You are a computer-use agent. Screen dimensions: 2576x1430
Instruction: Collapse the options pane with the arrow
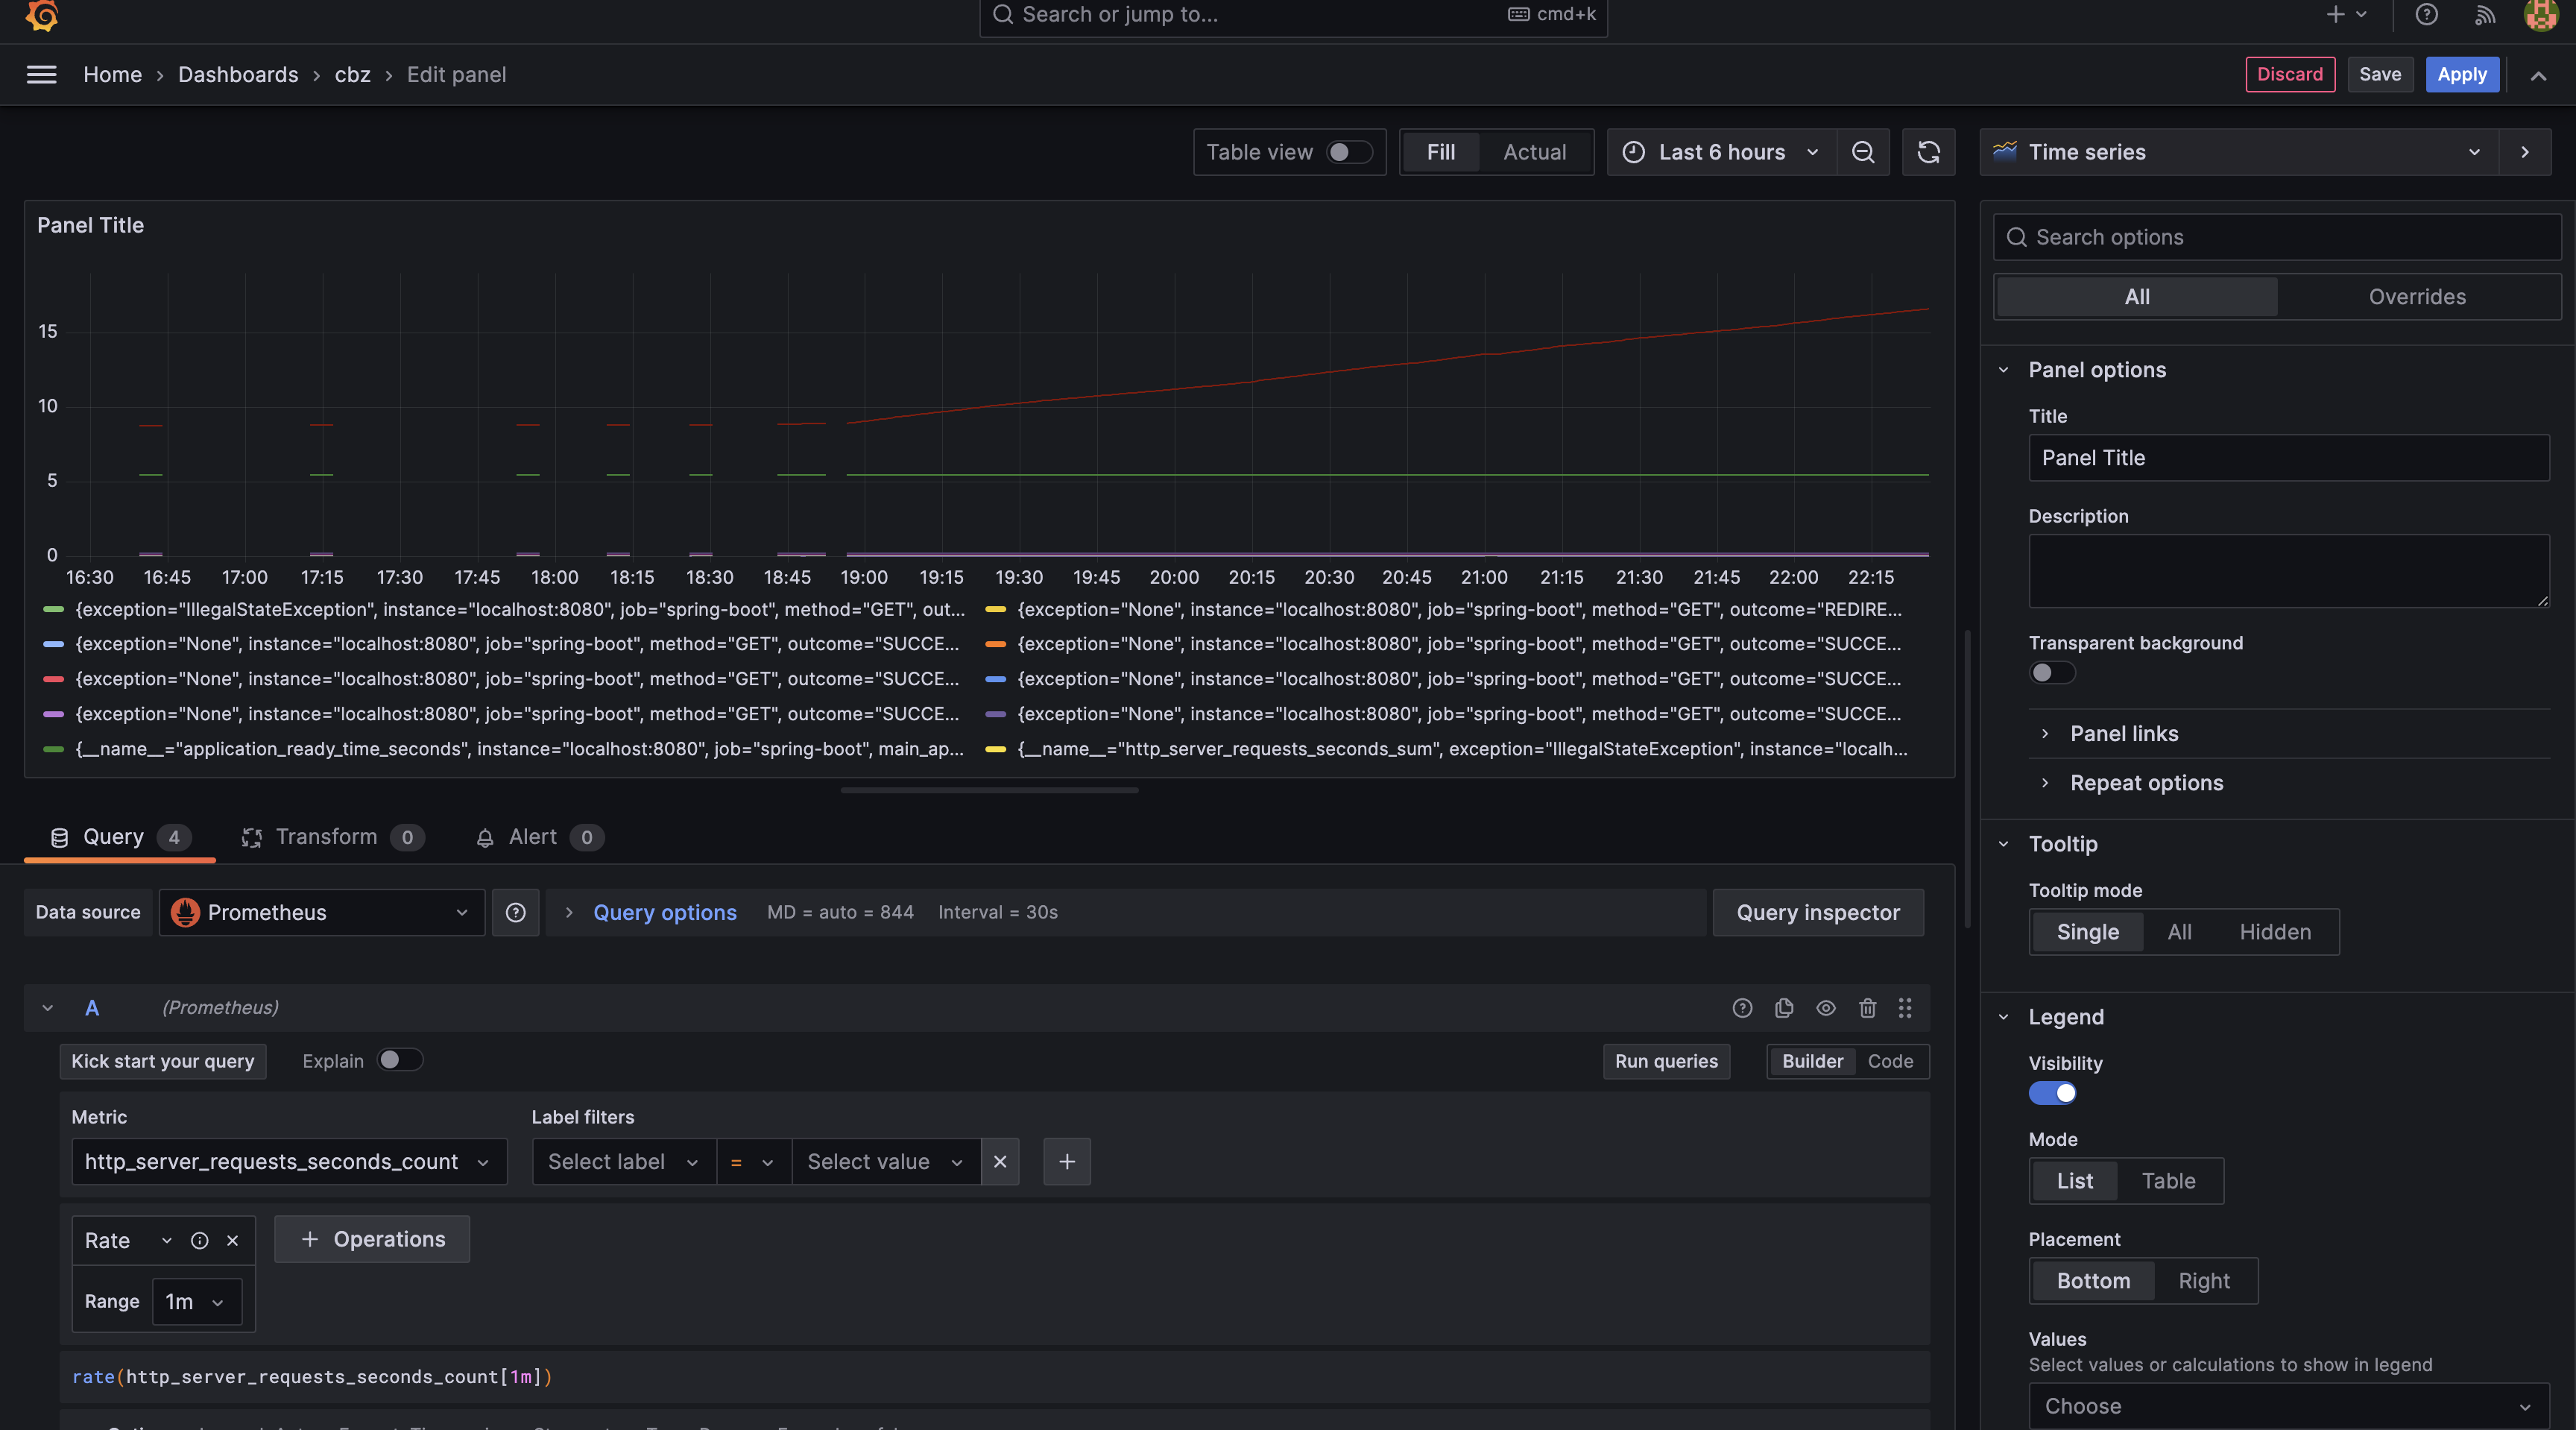(2525, 152)
